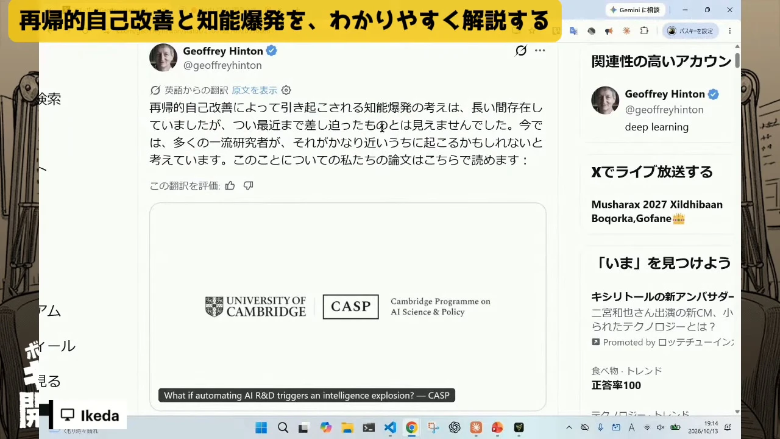Click the Grok icon on Hinton's post
The image size is (780, 439).
tap(521, 51)
